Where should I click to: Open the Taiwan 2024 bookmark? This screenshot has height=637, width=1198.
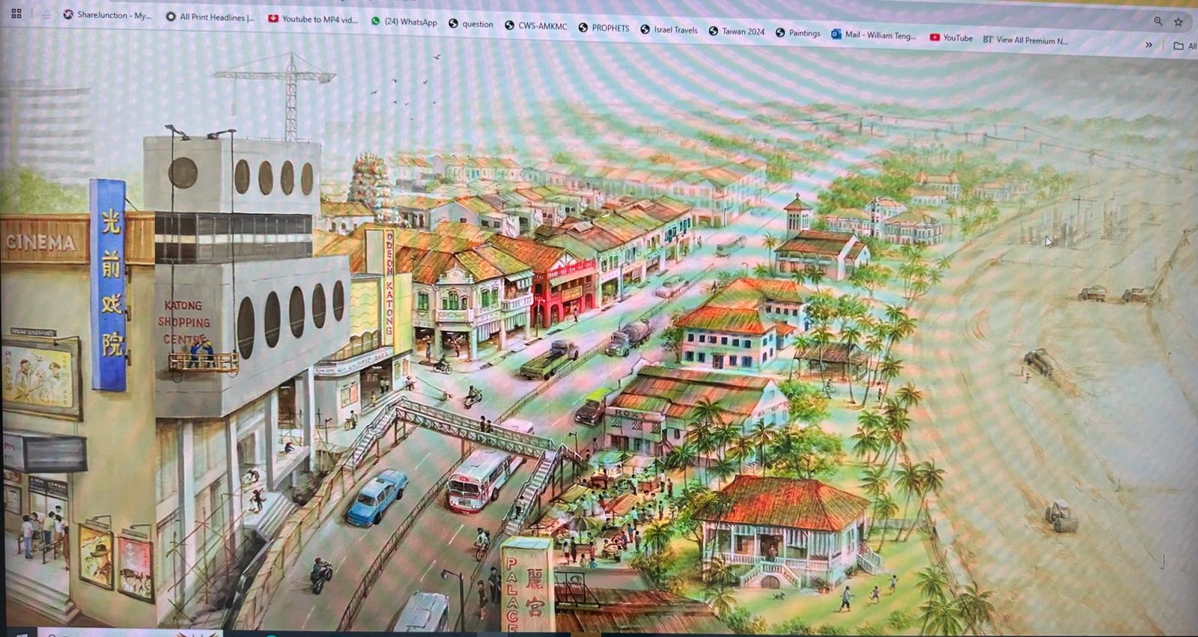pos(737,31)
